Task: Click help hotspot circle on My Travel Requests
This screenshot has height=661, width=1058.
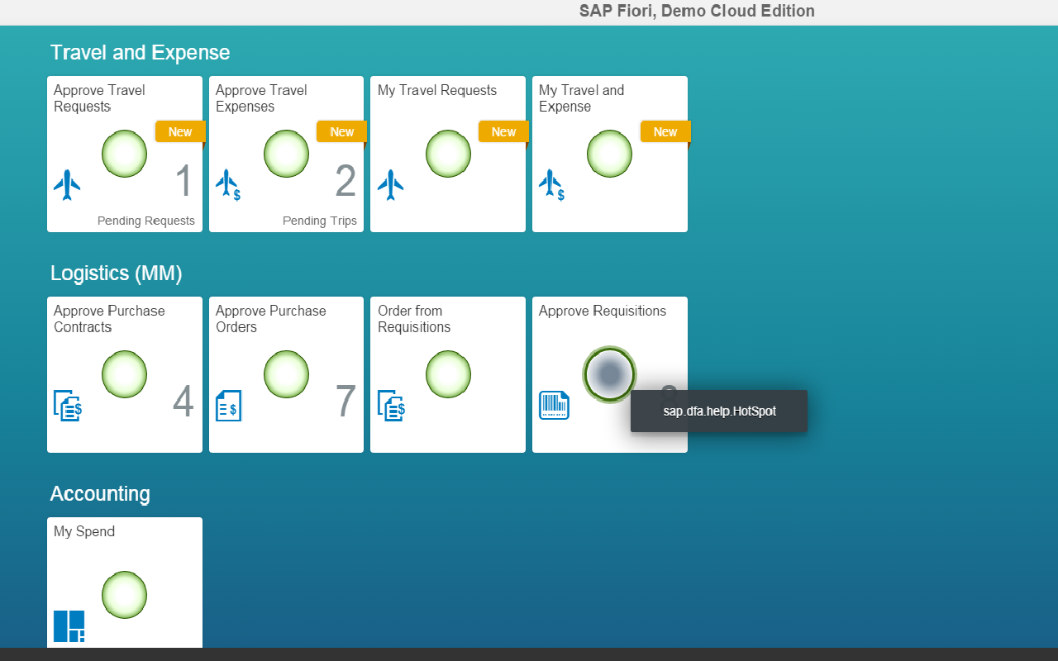Action: click(449, 154)
